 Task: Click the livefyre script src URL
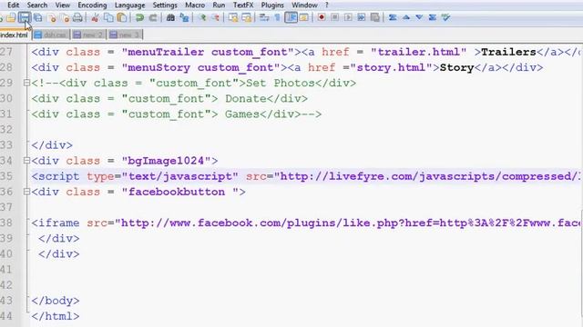coord(427,176)
